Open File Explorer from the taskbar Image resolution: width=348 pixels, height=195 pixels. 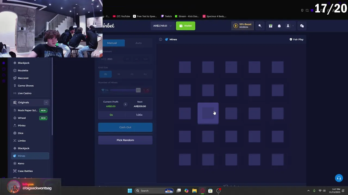pos(194,191)
